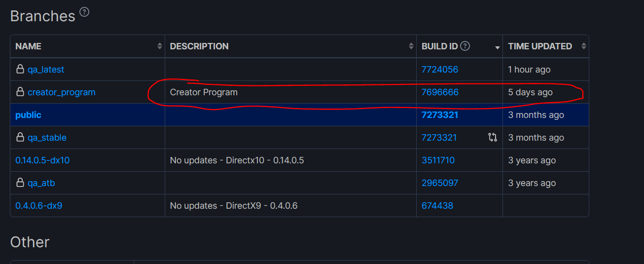Sort by Time Updated column arrows
644x264 pixels.
pos(583,46)
